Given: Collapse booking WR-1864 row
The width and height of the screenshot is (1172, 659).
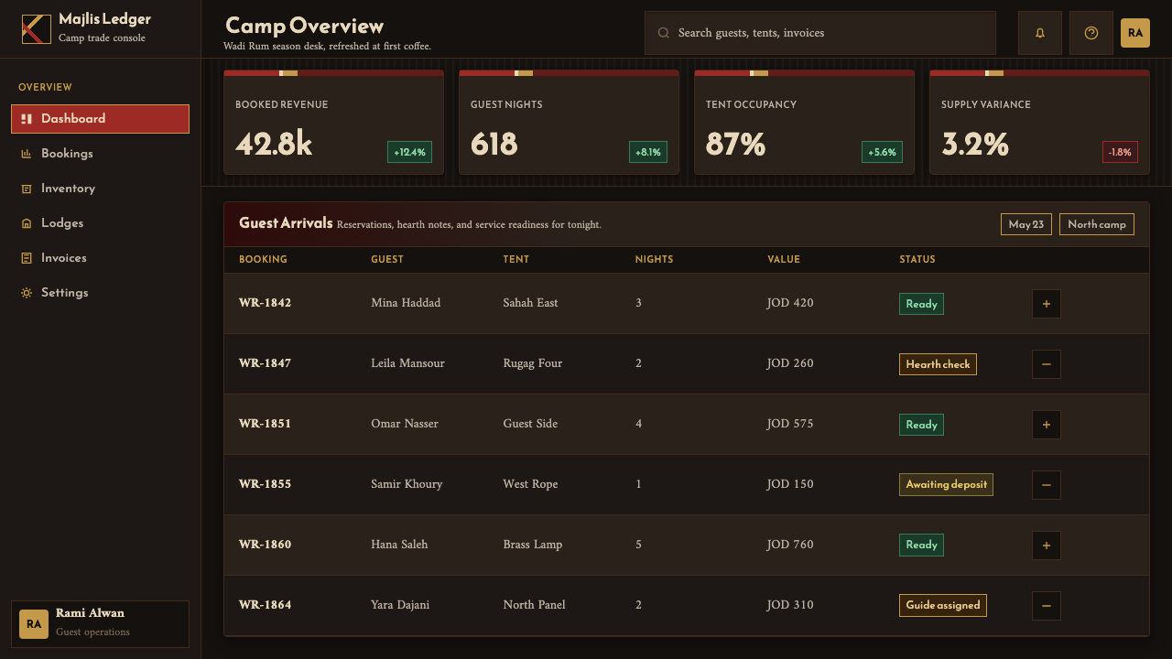Looking at the screenshot, I should [x=1047, y=606].
